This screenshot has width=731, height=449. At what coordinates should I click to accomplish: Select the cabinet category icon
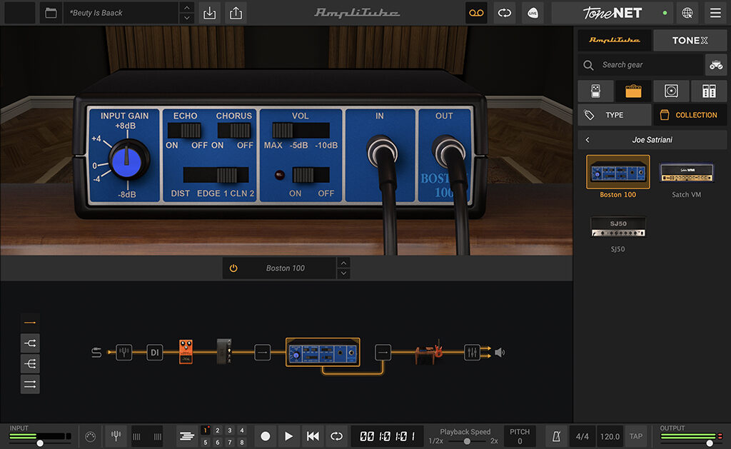(671, 91)
